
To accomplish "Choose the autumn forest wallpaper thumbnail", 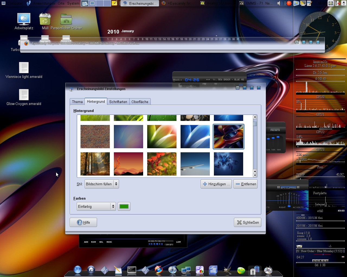I will point(95,164).
